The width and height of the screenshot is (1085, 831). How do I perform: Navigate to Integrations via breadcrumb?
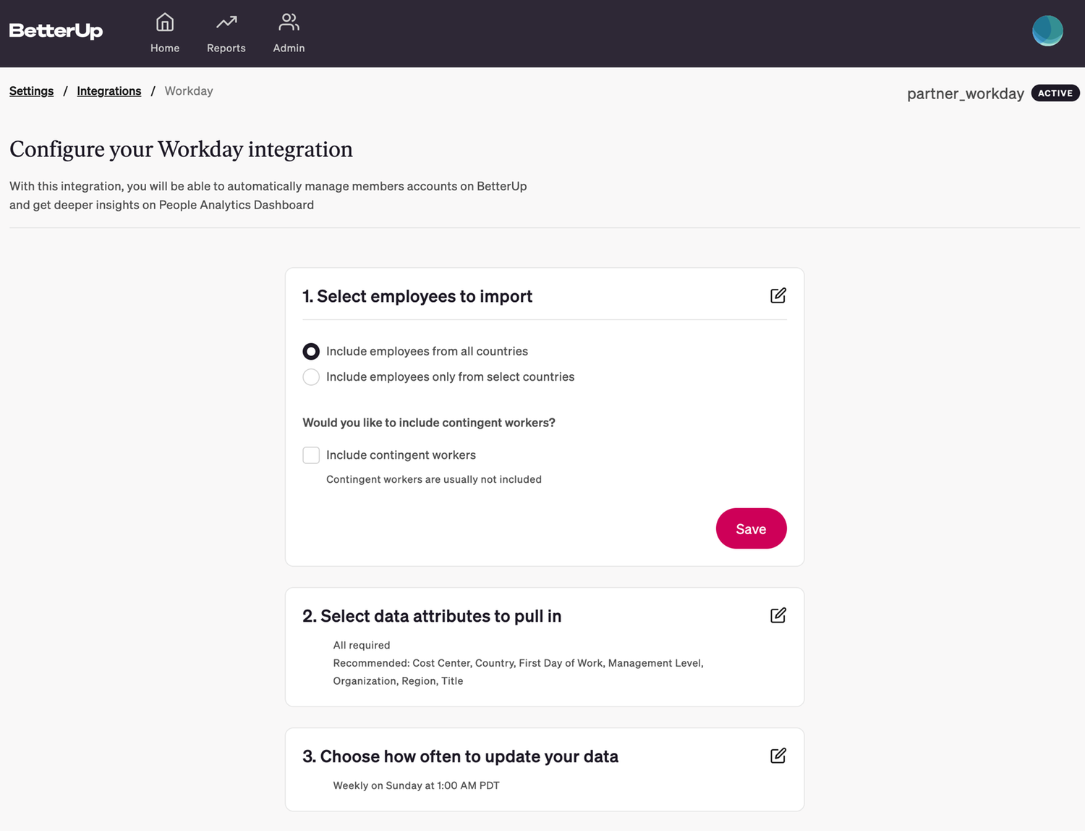109,90
